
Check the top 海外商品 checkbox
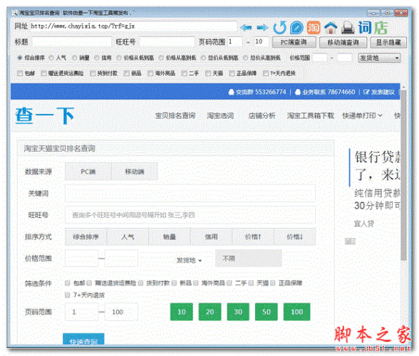click(x=150, y=73)
